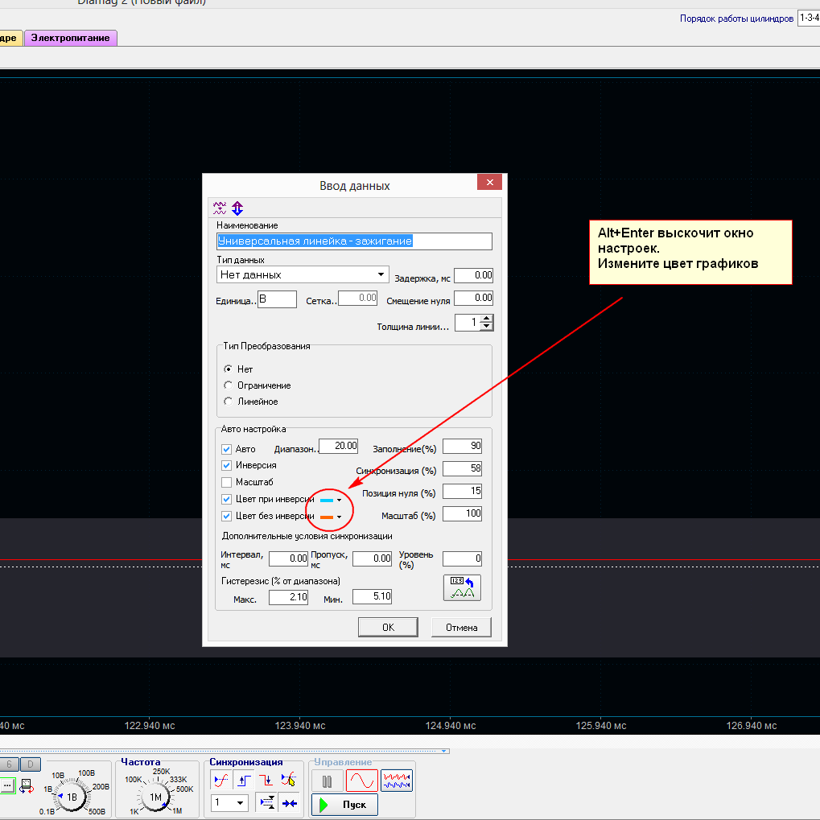Click the Порядок работы цилиндров label
The width and height of the screenshot is (820, 820).
(736, 19)
